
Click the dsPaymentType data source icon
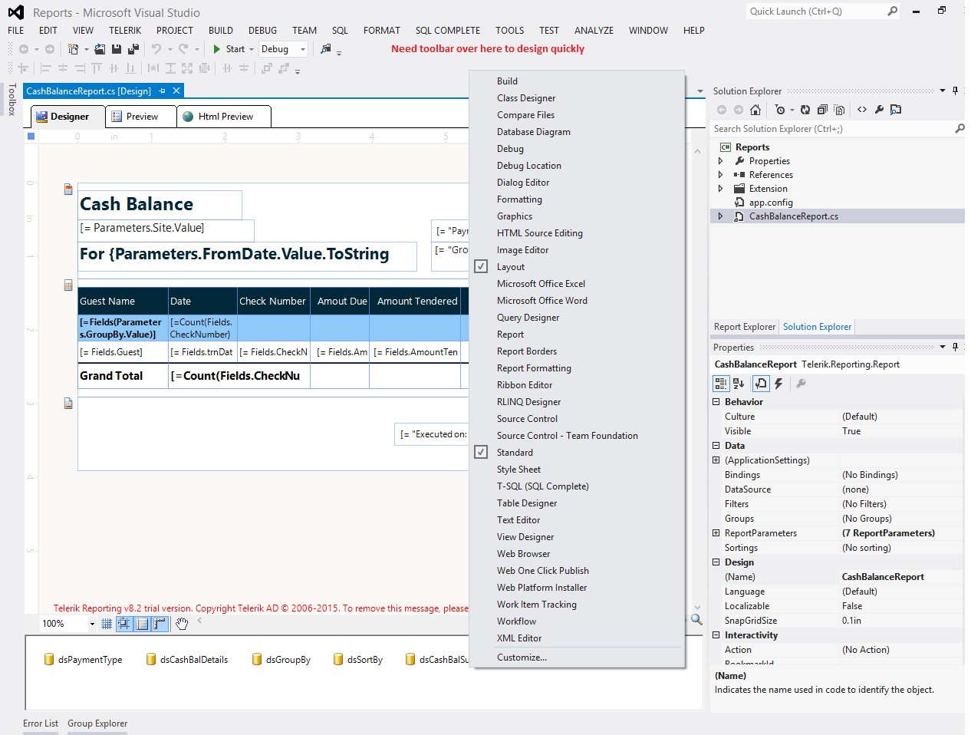pos(49,659)
